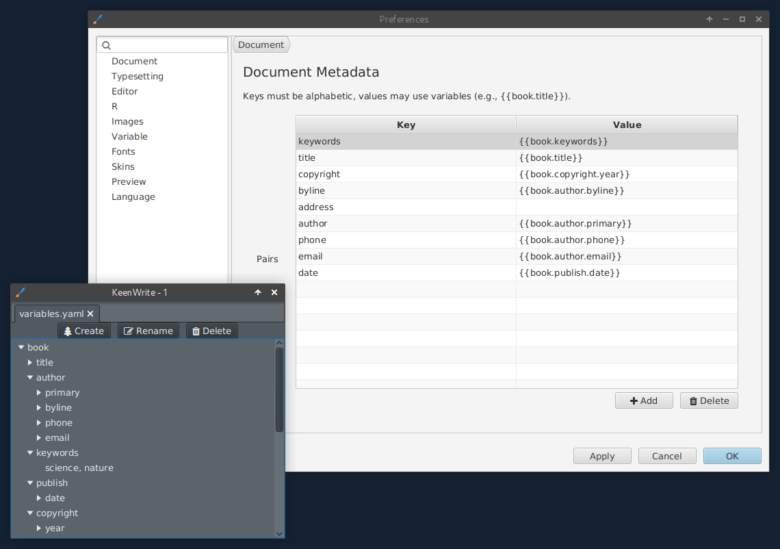Click the Document breadcrumb tab
This screenshot has height=549, width=780.
261,45
